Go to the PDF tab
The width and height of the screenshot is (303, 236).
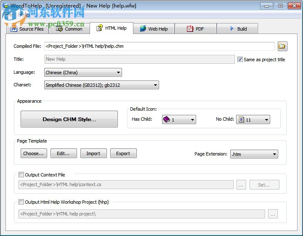[x=195, y=29]
